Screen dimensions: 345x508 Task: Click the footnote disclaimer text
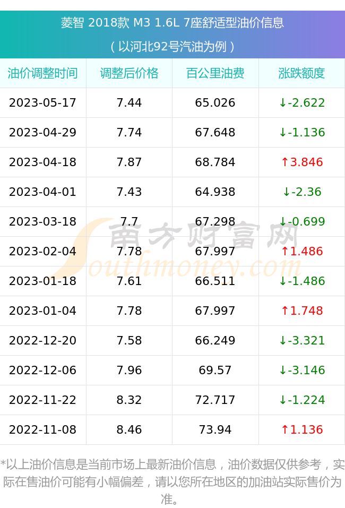tap(172, 481)
